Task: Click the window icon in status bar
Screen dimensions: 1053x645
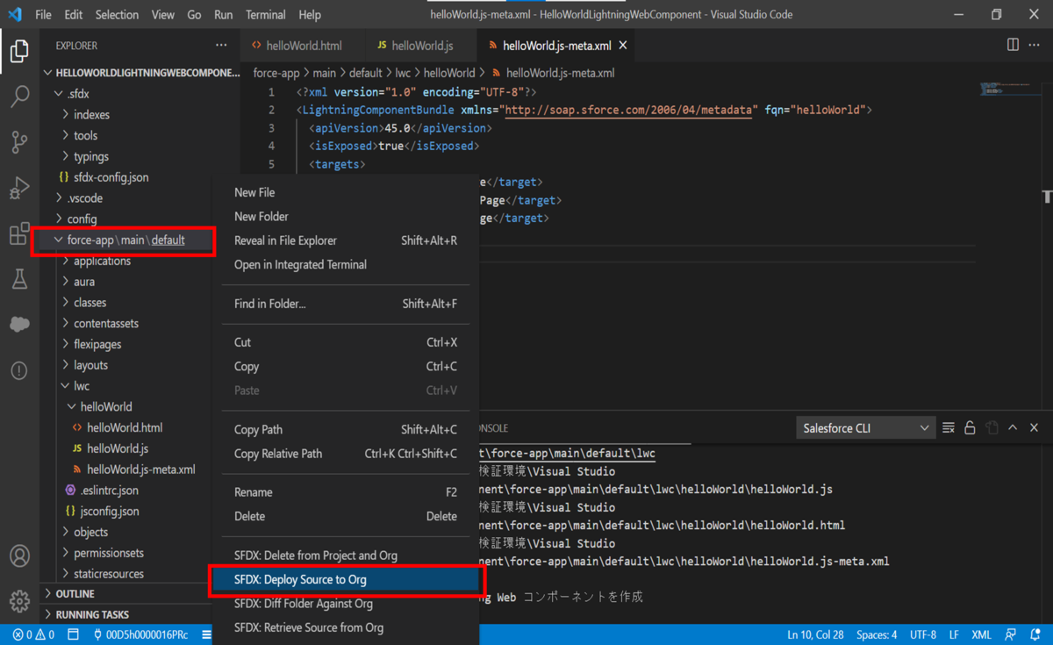Action: 74,634
